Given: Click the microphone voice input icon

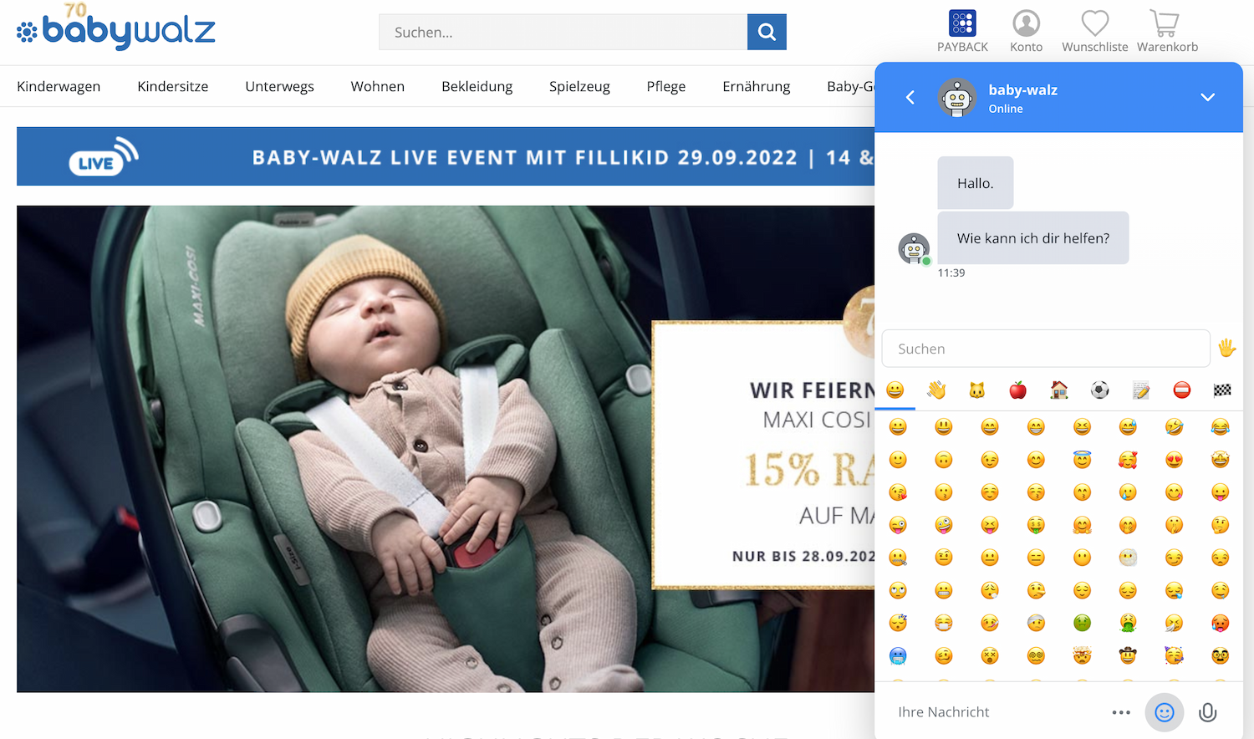Looking at the screenshot, I should (1207, 712).
